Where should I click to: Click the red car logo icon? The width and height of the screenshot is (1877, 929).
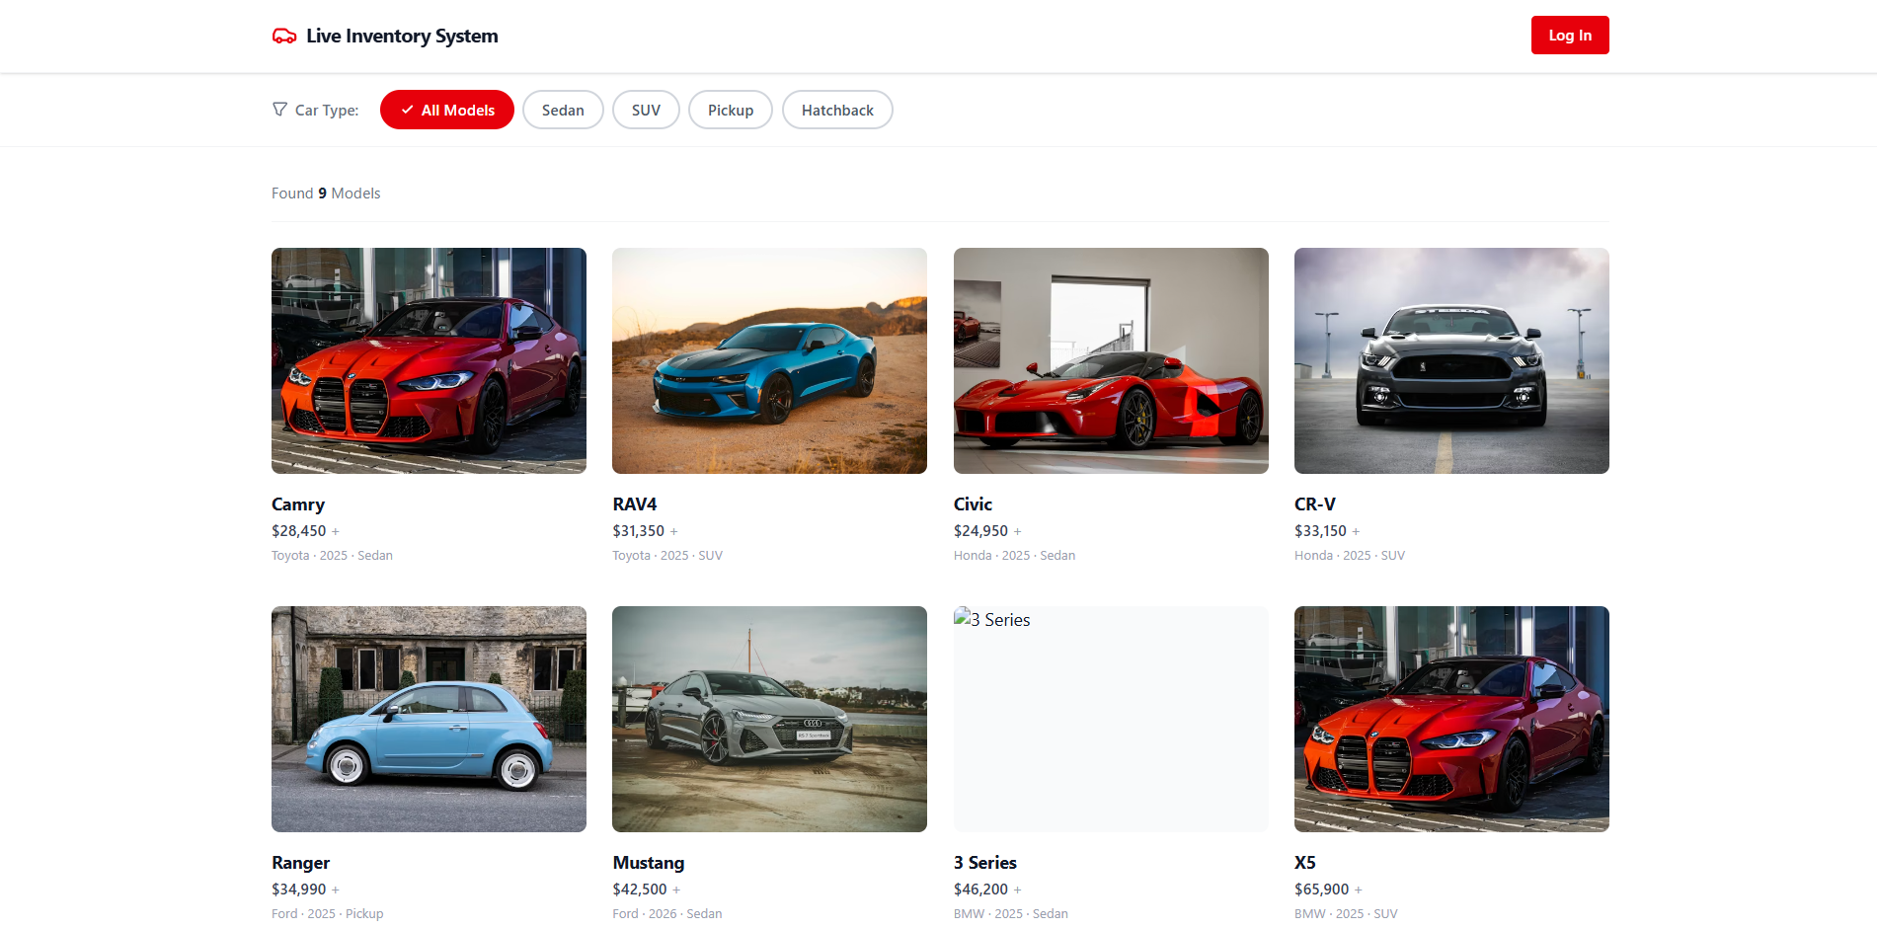[x=284, y=37]
